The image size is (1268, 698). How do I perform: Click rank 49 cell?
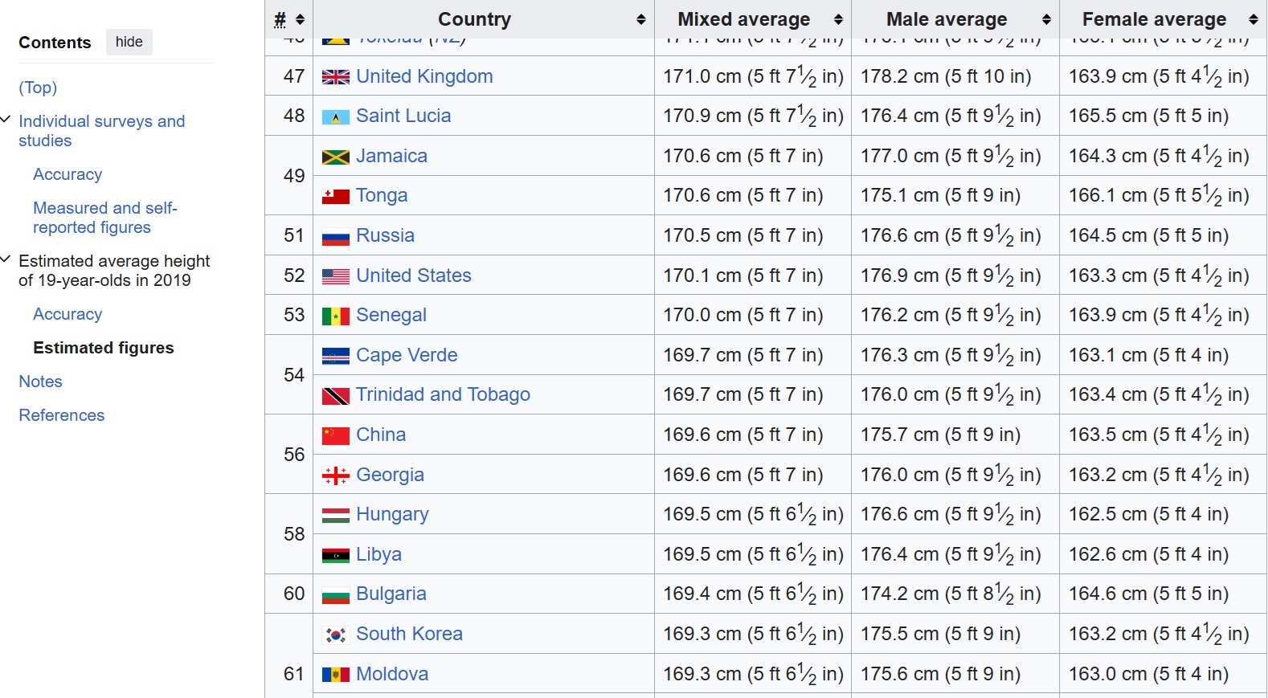(x=289, y=175)
